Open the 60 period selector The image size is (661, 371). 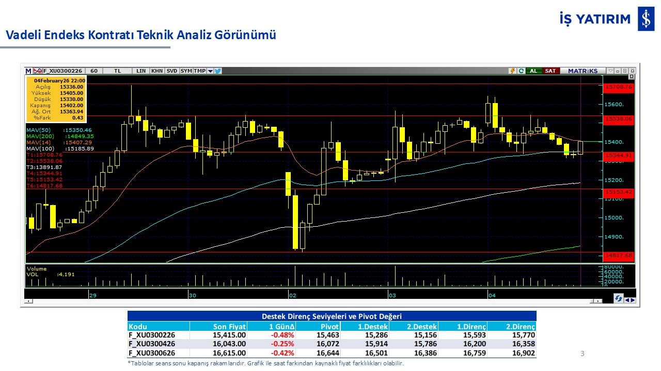coord(93,71)
